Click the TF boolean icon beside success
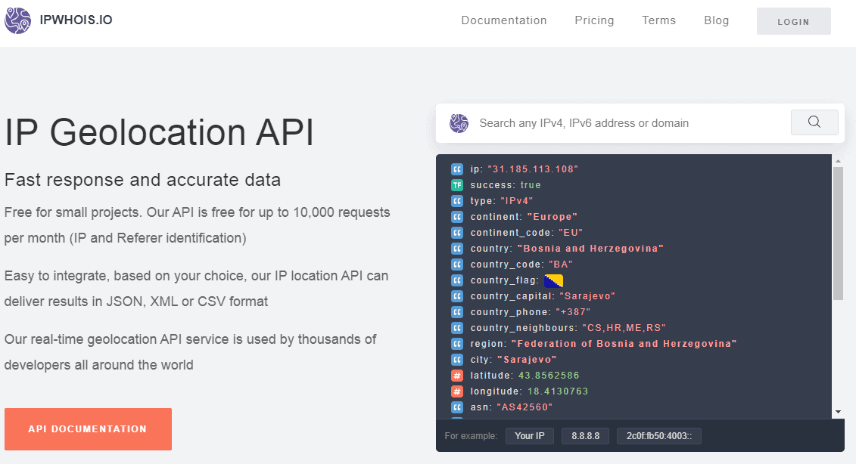 pyautogui.click(x=457, y=185)
